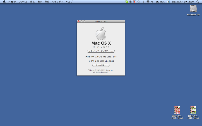Click the ソフトウェア・アップデート button
The width and height of the screenshot is (202, 126).
101,51
